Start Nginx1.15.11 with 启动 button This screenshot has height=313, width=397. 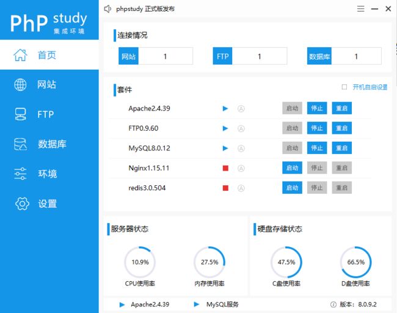point(292,168)
